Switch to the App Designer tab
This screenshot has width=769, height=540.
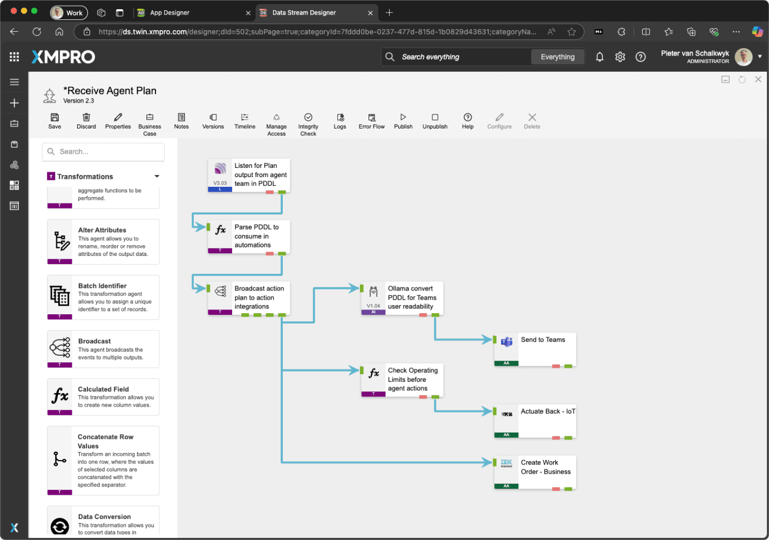coord(169,12)
